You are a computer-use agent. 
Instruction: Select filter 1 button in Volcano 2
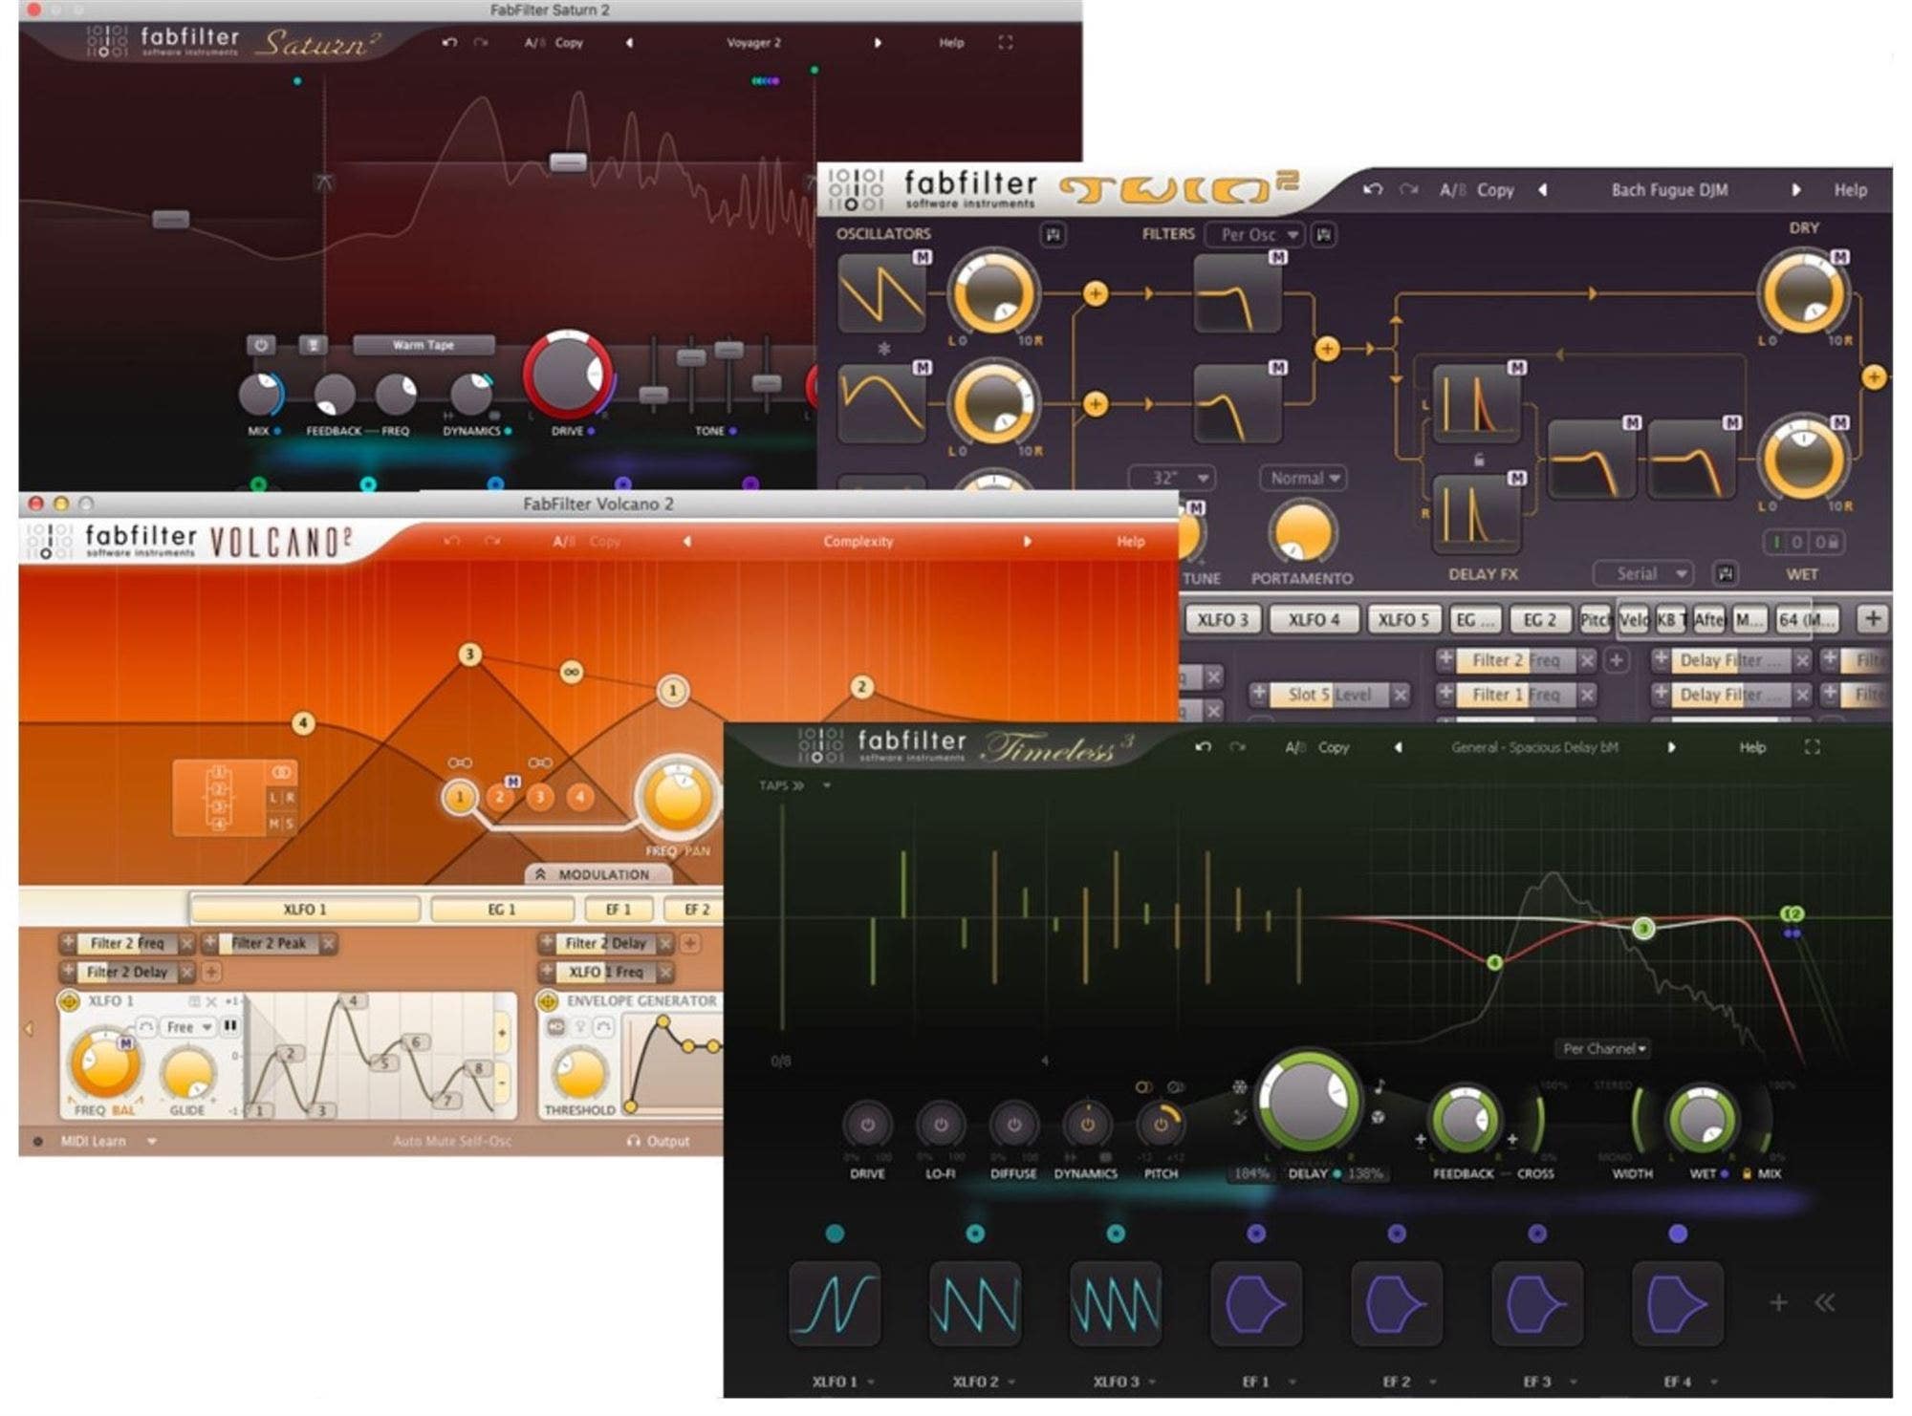[x=460, y=797]
